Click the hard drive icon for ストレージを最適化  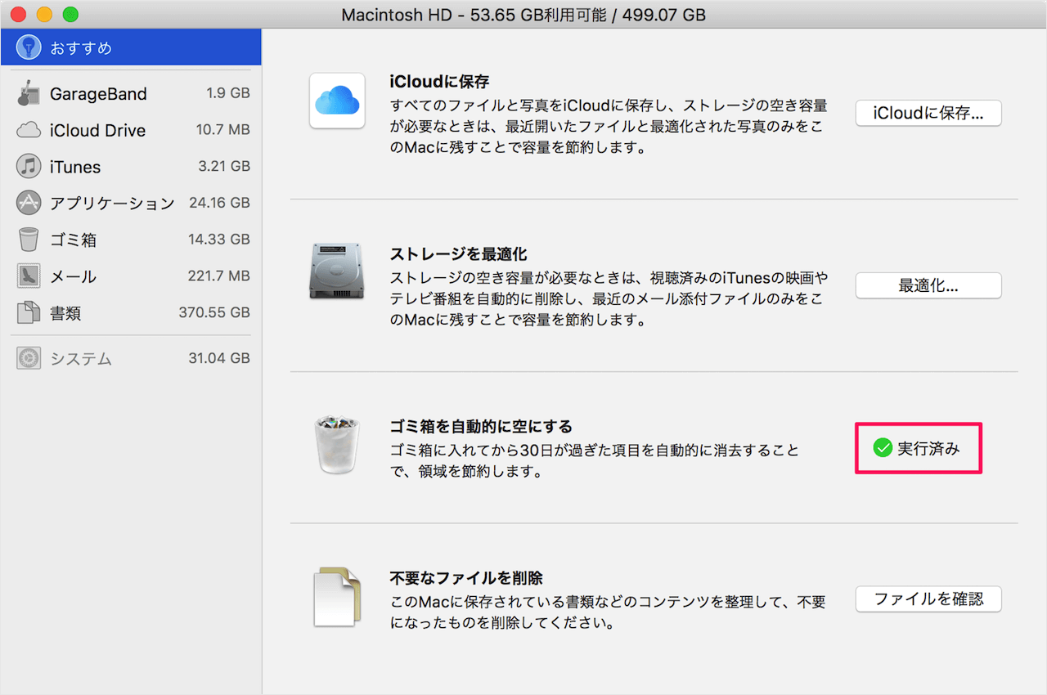[x=336, y=271]
